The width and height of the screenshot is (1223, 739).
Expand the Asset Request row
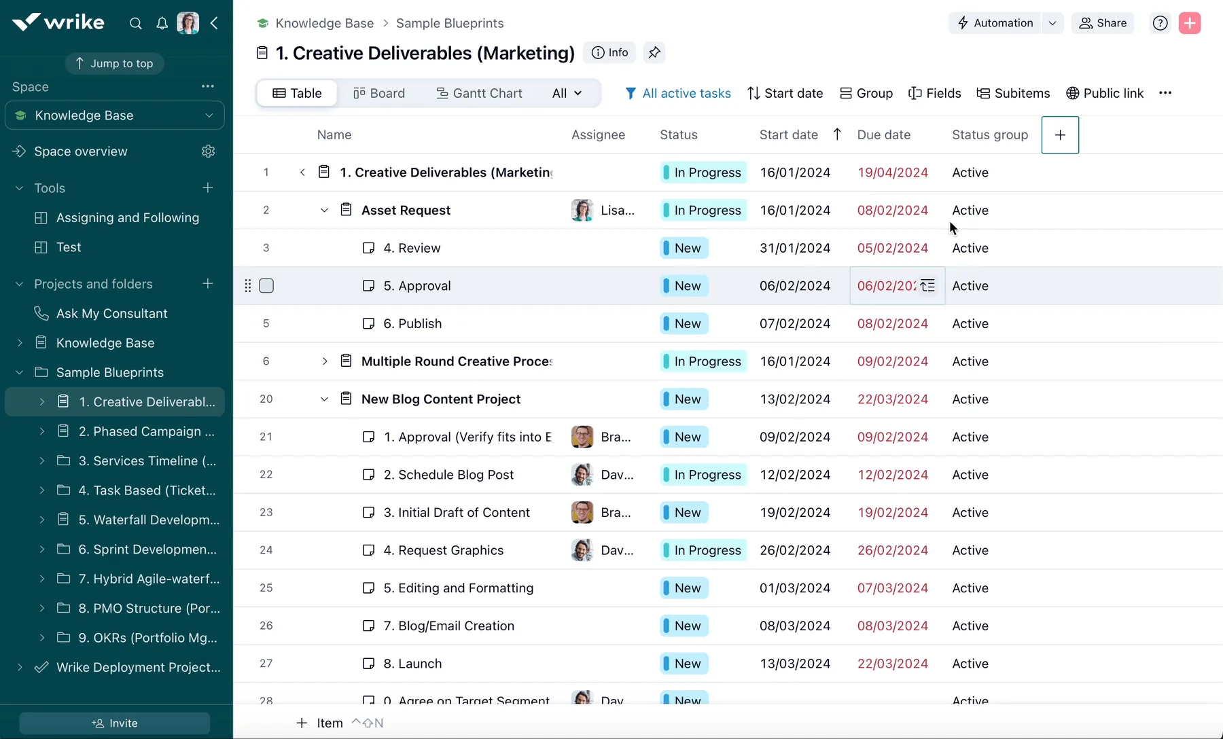tap(324, 211)
